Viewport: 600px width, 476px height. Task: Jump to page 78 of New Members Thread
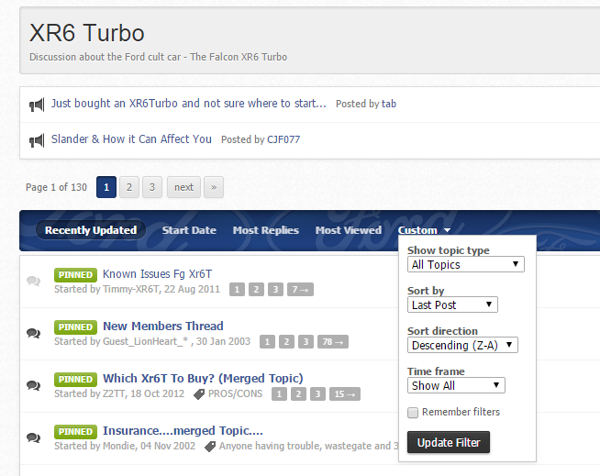[333, 342]
